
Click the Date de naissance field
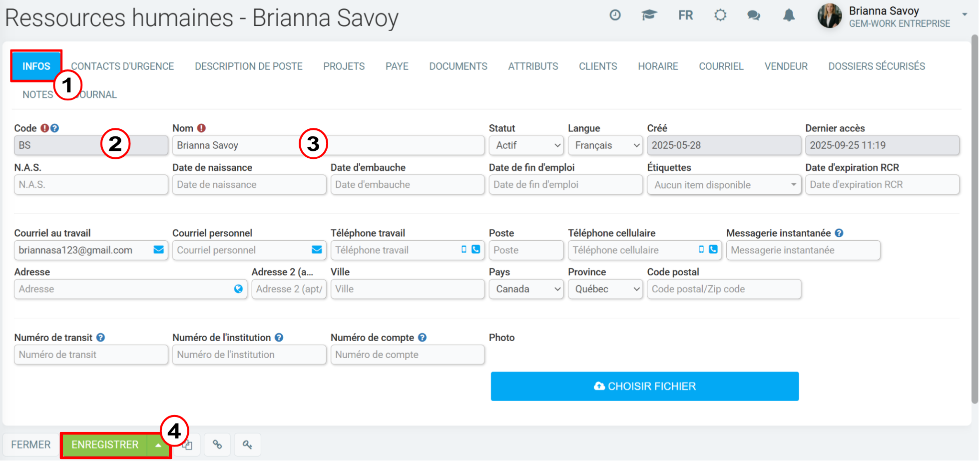click(249, 185)
